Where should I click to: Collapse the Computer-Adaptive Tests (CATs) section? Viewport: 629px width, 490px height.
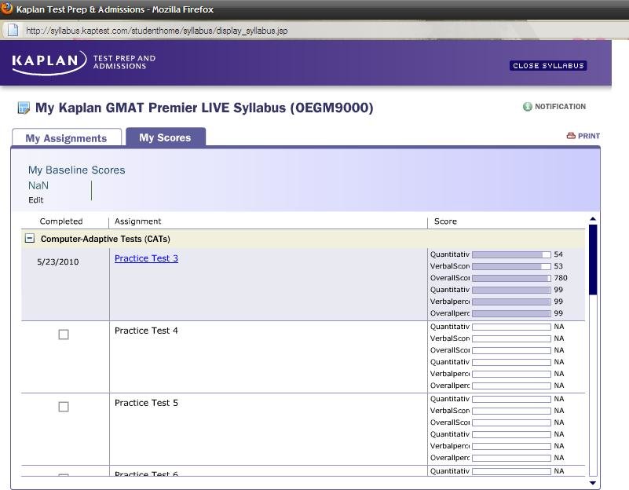pyautogui.click(x=29, y=238)
